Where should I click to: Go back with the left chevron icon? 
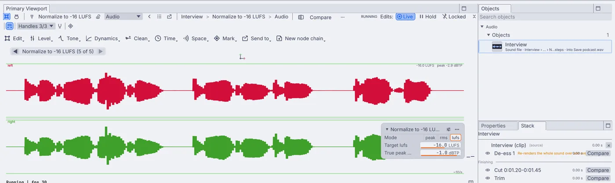click(149, 17)
